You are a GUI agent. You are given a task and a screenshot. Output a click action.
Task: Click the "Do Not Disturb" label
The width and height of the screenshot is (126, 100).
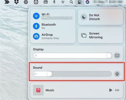pyautogui.click(x=94, y=17)
